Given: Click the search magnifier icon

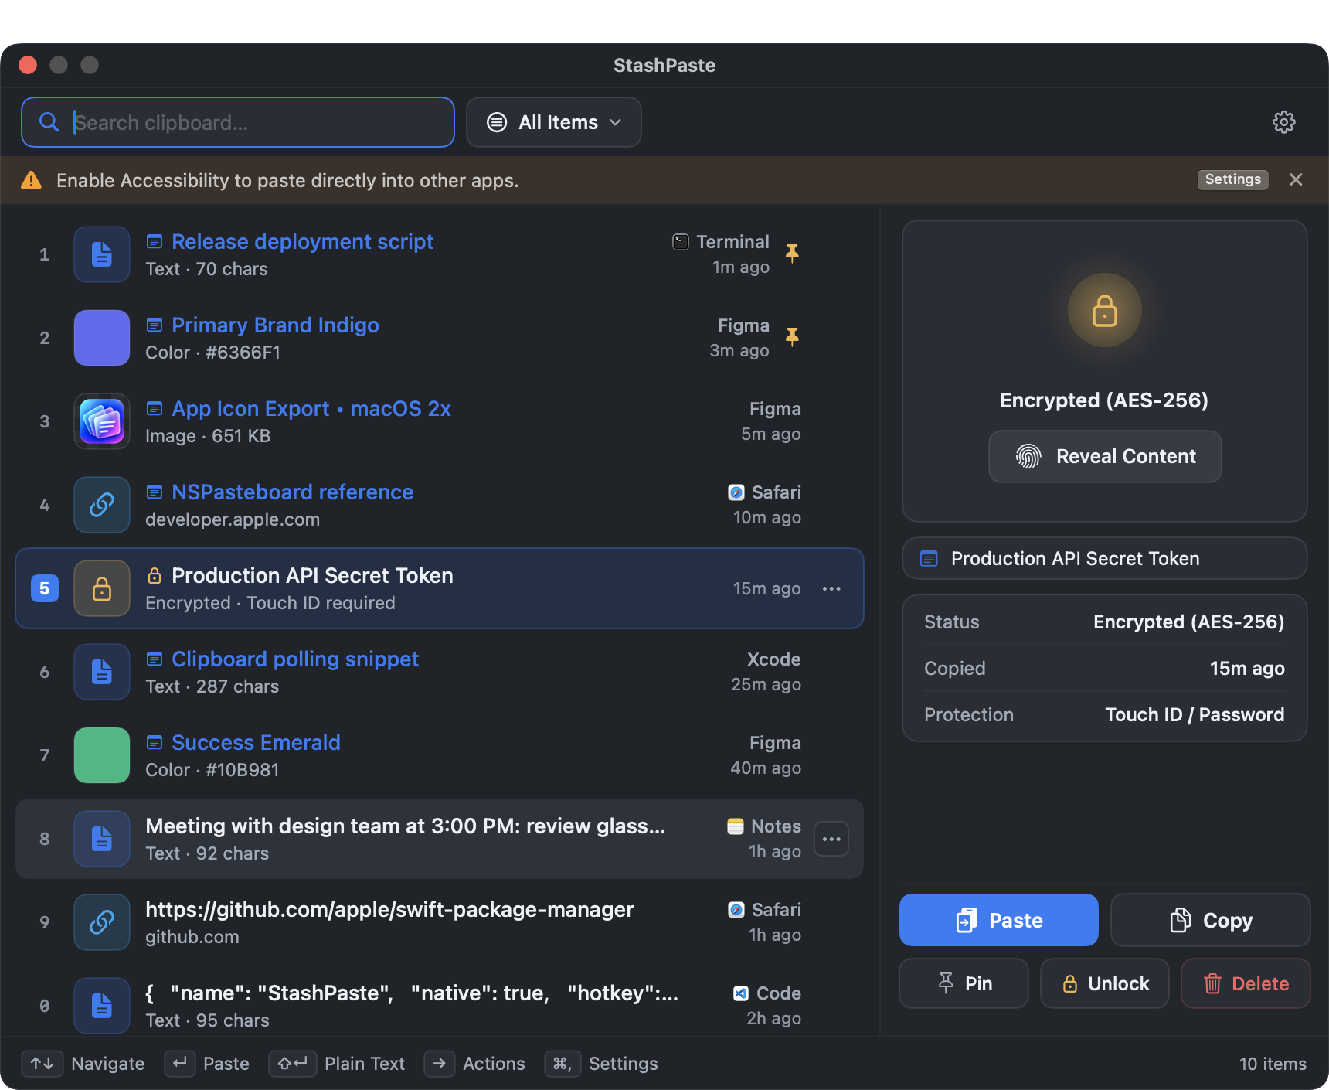Looking at the screenshot, I should tap(49, 122).
